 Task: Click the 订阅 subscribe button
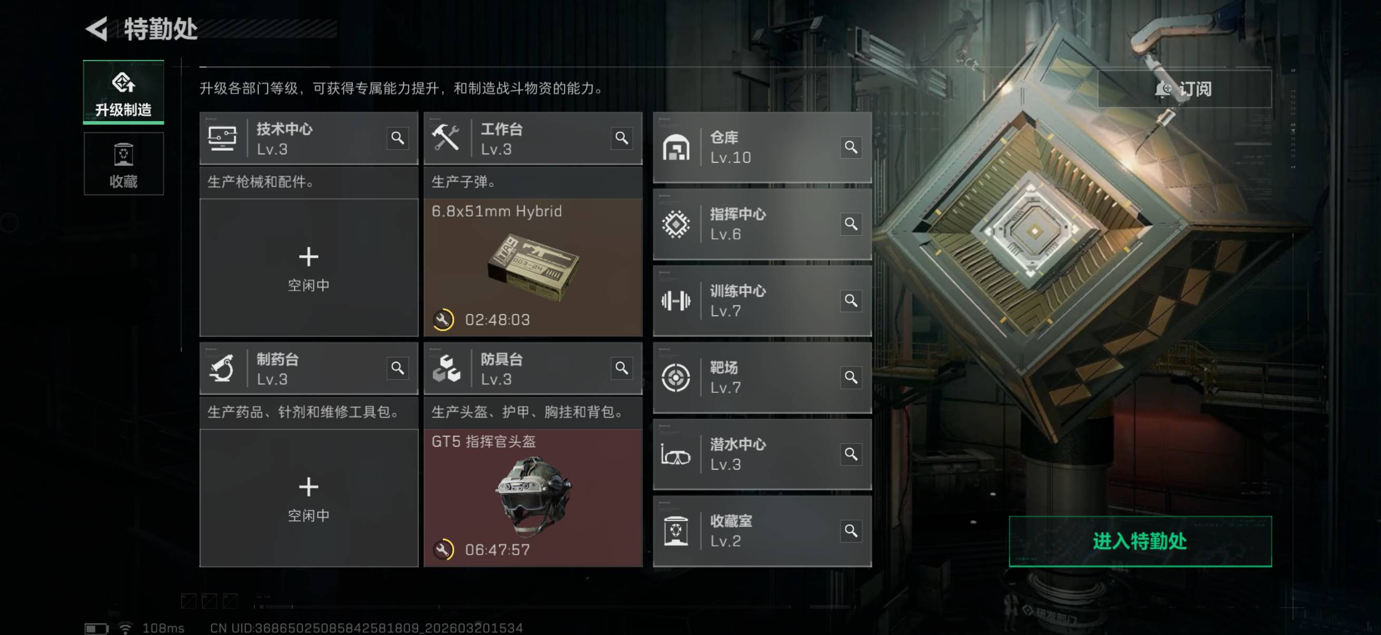(1184, 89)
